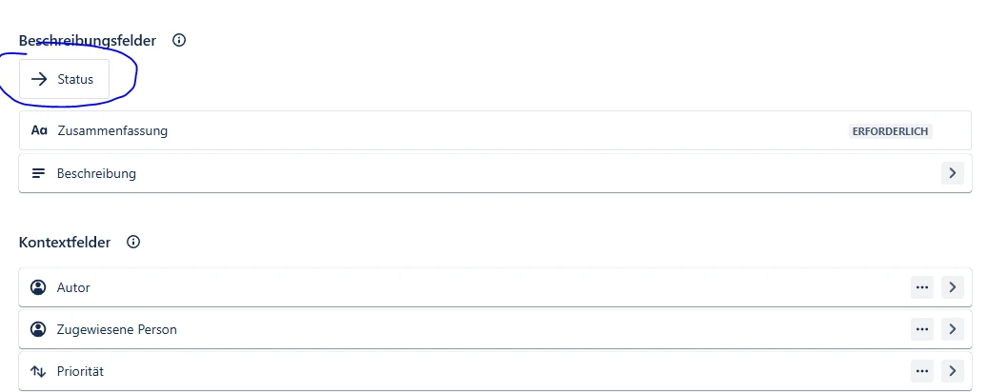
Task: Click the text-lines icon of Beschreibung
Action: (38, 173)
